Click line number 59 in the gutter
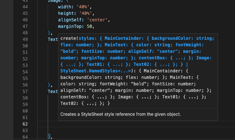Image resolution: width=235 pixels, height=140 pixels. [x=25, y=105]
